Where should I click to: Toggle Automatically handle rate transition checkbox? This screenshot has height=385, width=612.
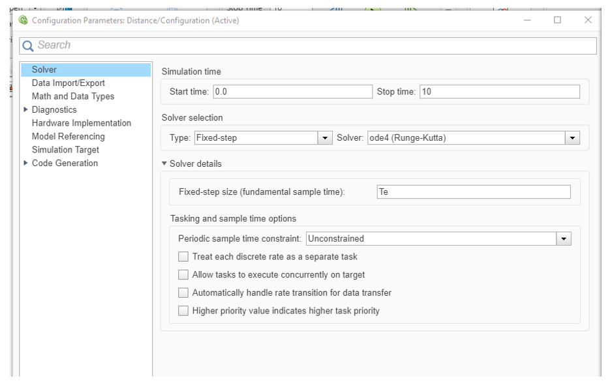183,293
